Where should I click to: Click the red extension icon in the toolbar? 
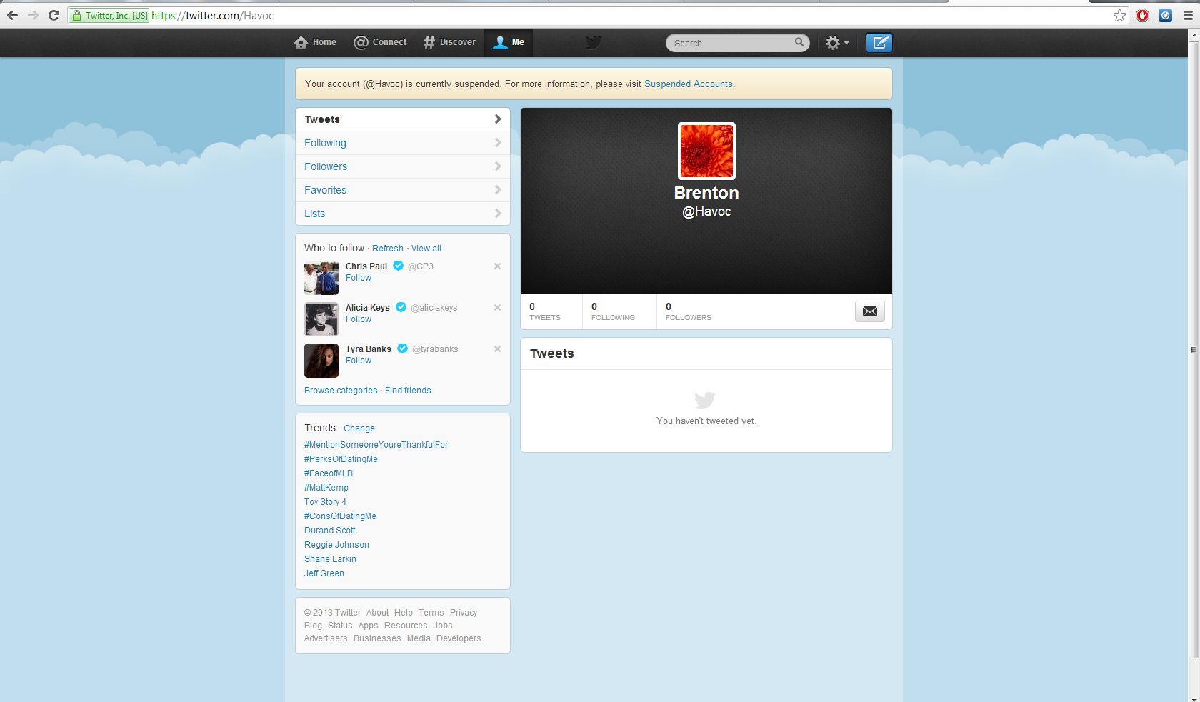[x=1142, y=15]
